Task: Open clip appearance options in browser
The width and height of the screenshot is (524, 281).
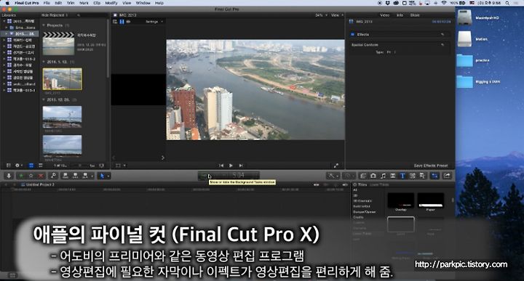Action: (x=101, y=166)
